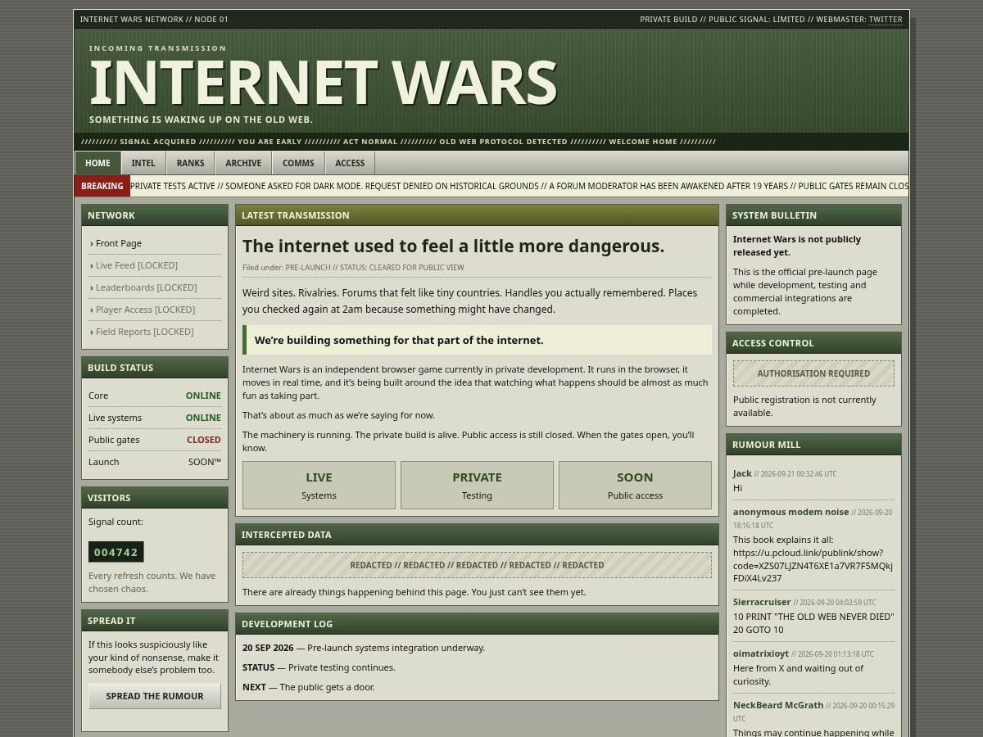Select the COMMS tab
Viewport: 983px width, 737px height.
(298, 163)
